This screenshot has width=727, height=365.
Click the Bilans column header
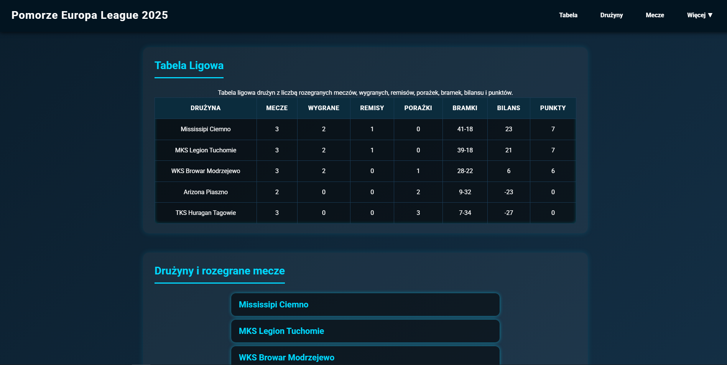508,108
